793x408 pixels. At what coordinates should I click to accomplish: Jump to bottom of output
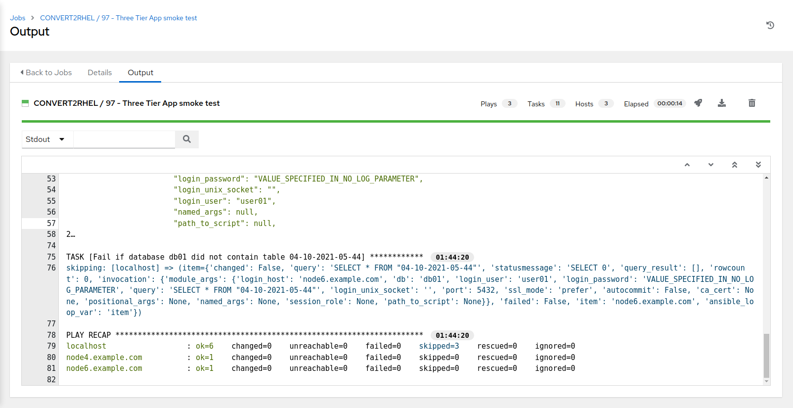pyautogui.click(x=758, y=165)
